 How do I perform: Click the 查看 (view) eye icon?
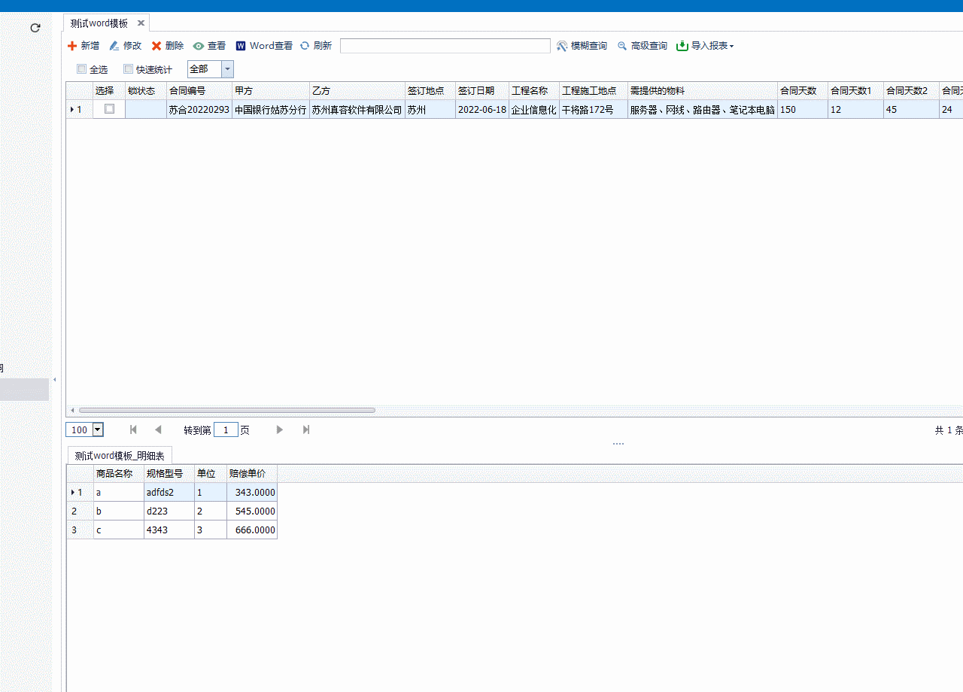(x=199, y=46)
